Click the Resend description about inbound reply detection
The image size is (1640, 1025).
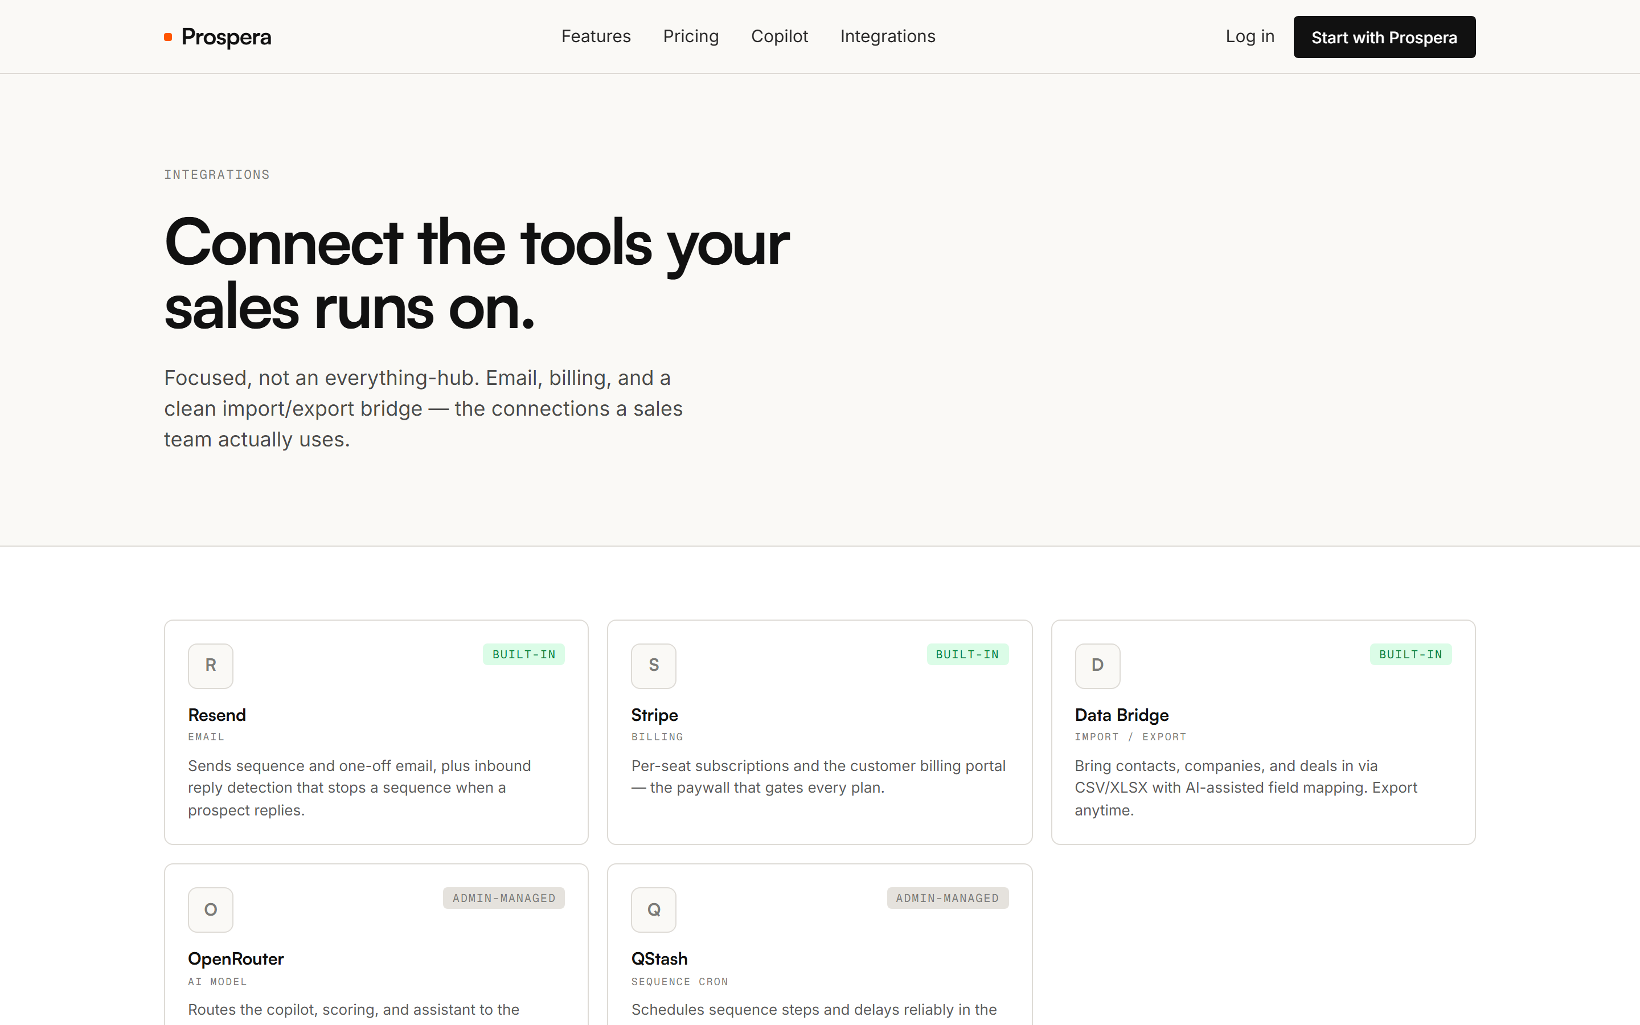pos(359,788)
